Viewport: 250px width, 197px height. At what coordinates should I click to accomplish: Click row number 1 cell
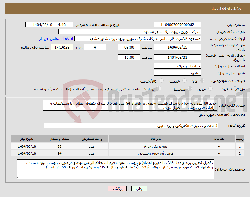240,146
